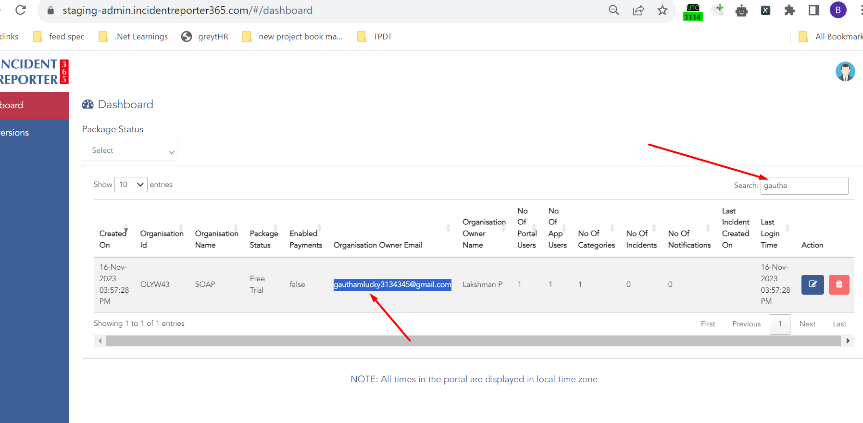Focus the Search input field
The height and width of the screenshot is (423, 863).
tap(804, 186)
